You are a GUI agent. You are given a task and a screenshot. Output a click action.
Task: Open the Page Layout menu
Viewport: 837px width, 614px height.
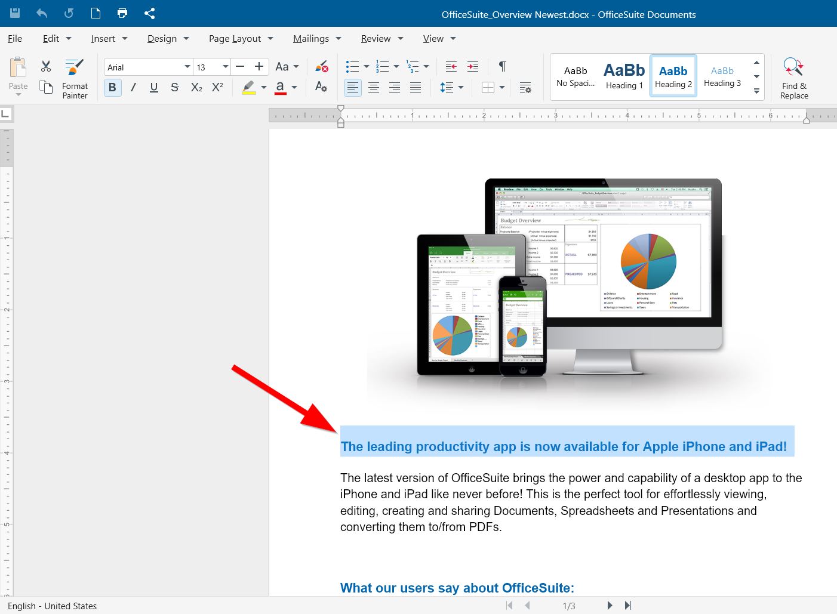click(235, 38)
